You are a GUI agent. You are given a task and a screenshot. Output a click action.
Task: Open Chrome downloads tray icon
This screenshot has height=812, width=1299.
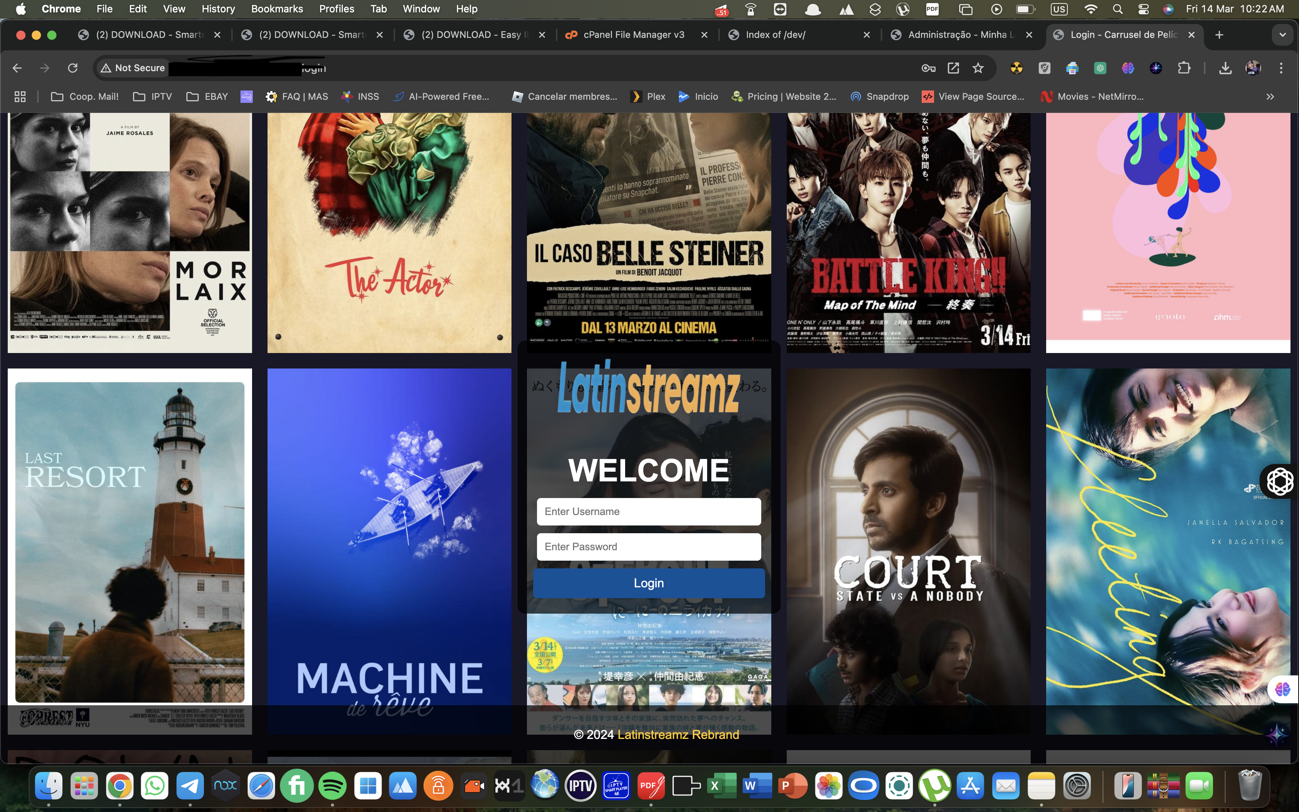(1225, 68)
